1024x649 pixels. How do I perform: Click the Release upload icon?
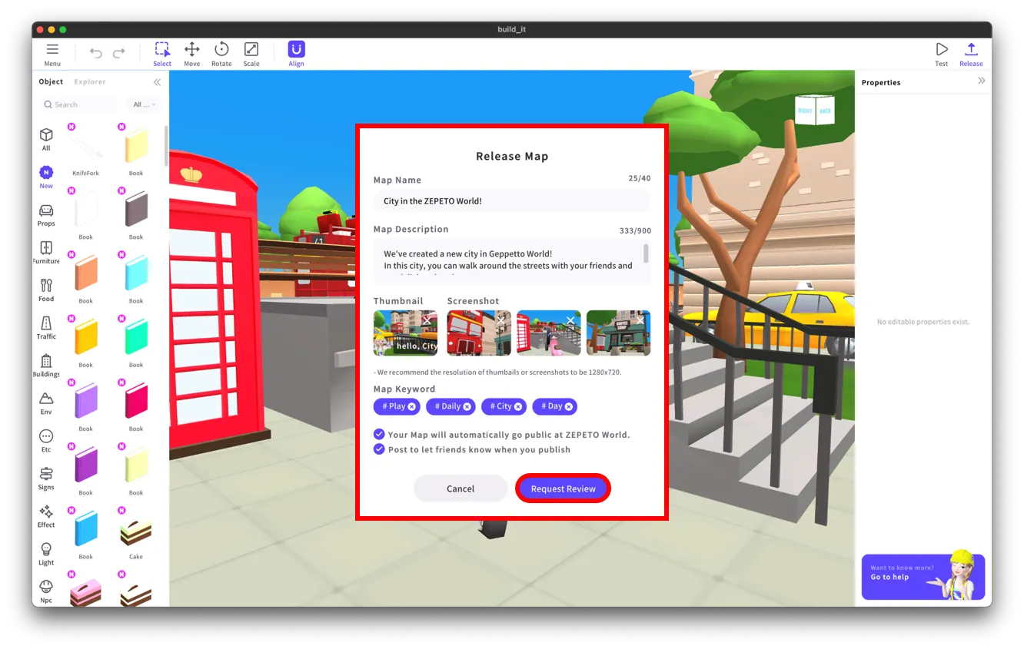pos(971,54)
